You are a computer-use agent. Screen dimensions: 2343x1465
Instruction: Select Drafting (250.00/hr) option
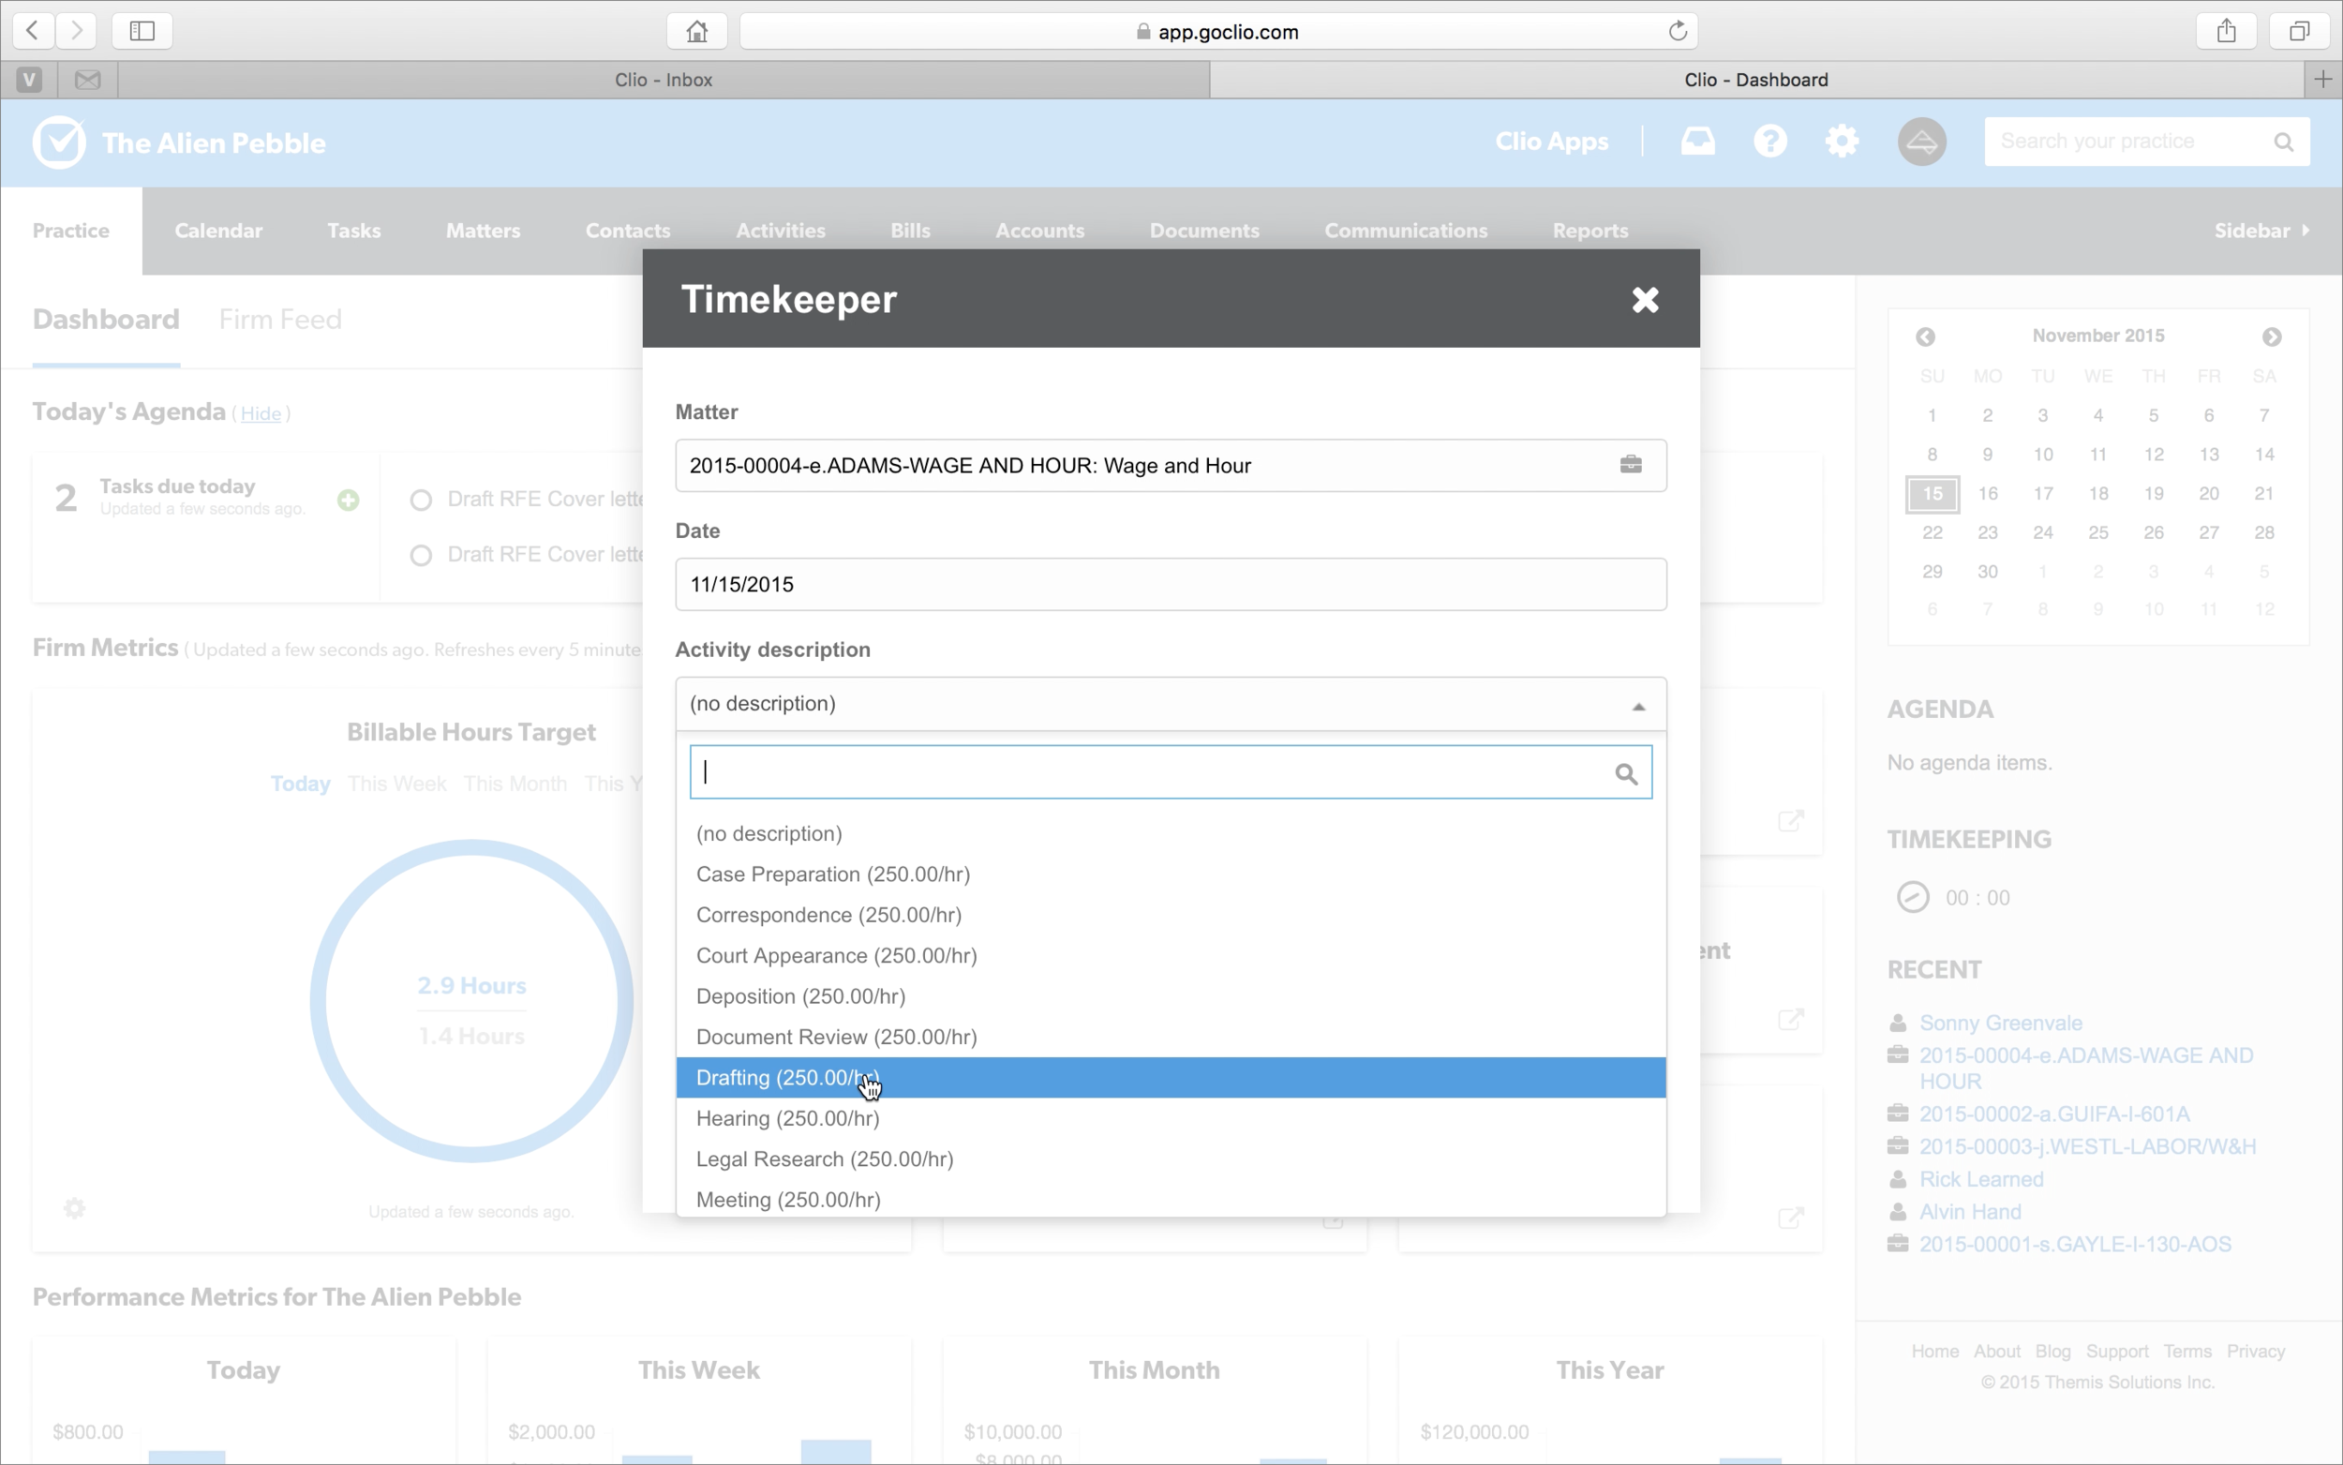point(786,1078)
